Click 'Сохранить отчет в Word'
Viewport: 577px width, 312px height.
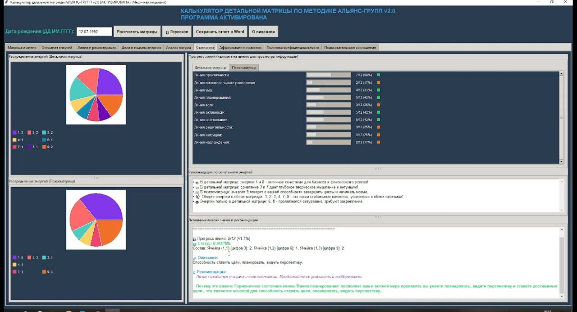[220, 32]
